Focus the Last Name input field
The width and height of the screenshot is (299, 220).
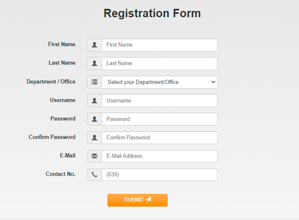click(x=160, y=63)
